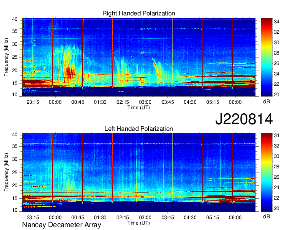Click "Time (UT)" label under Right Handed plot
Image resolution: width=284 pixels, height=230 pixels.
pyautogui.click(x=139, y=107)
